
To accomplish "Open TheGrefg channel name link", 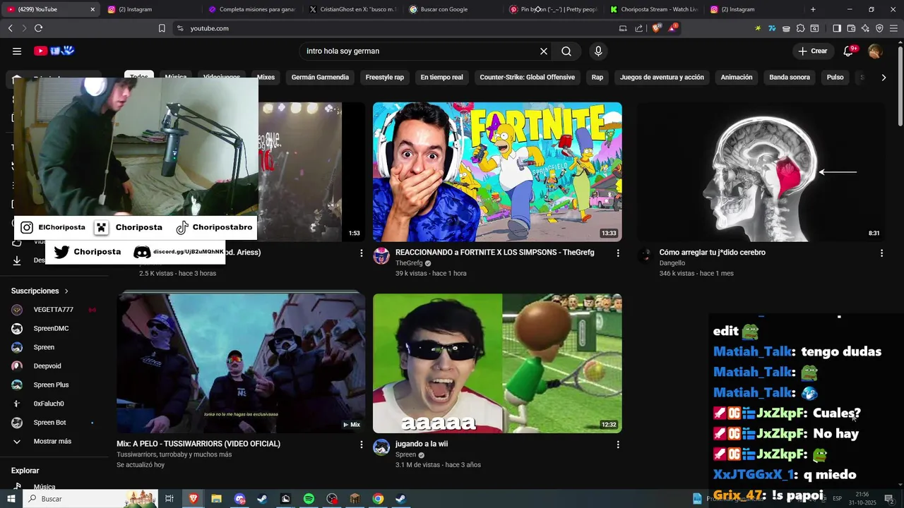I will (409, 263).
